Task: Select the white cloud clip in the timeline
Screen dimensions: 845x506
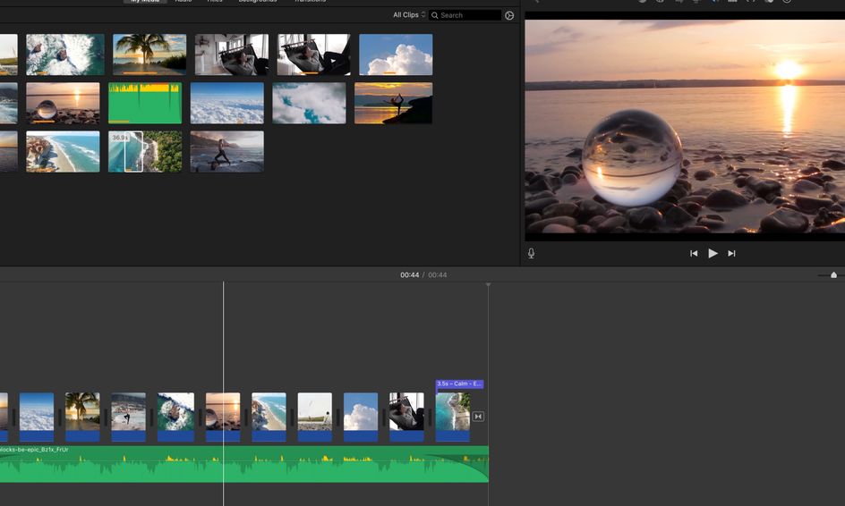Action: click(361, 417)
